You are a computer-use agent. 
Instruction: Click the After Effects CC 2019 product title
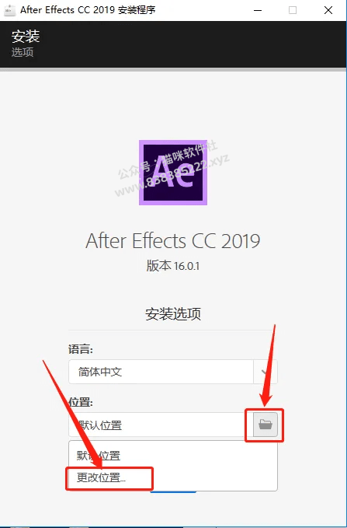(173, 241)
